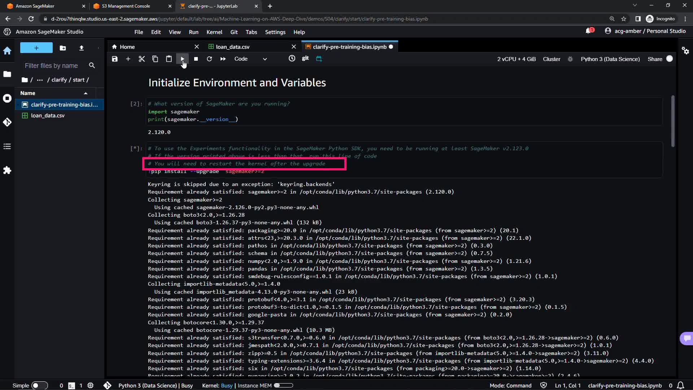Click the upload files arrow icon
This screenshot has height=390, width=693.
(x=81, y=48)
